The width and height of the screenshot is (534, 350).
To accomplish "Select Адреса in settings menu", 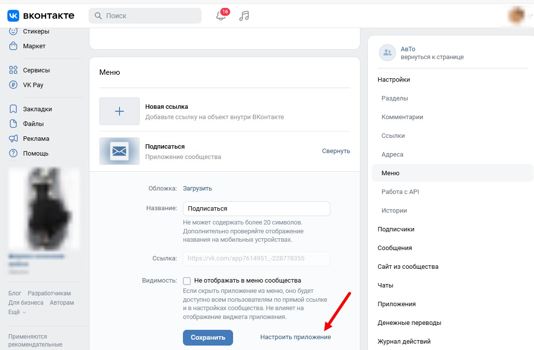I will (392, 155).
